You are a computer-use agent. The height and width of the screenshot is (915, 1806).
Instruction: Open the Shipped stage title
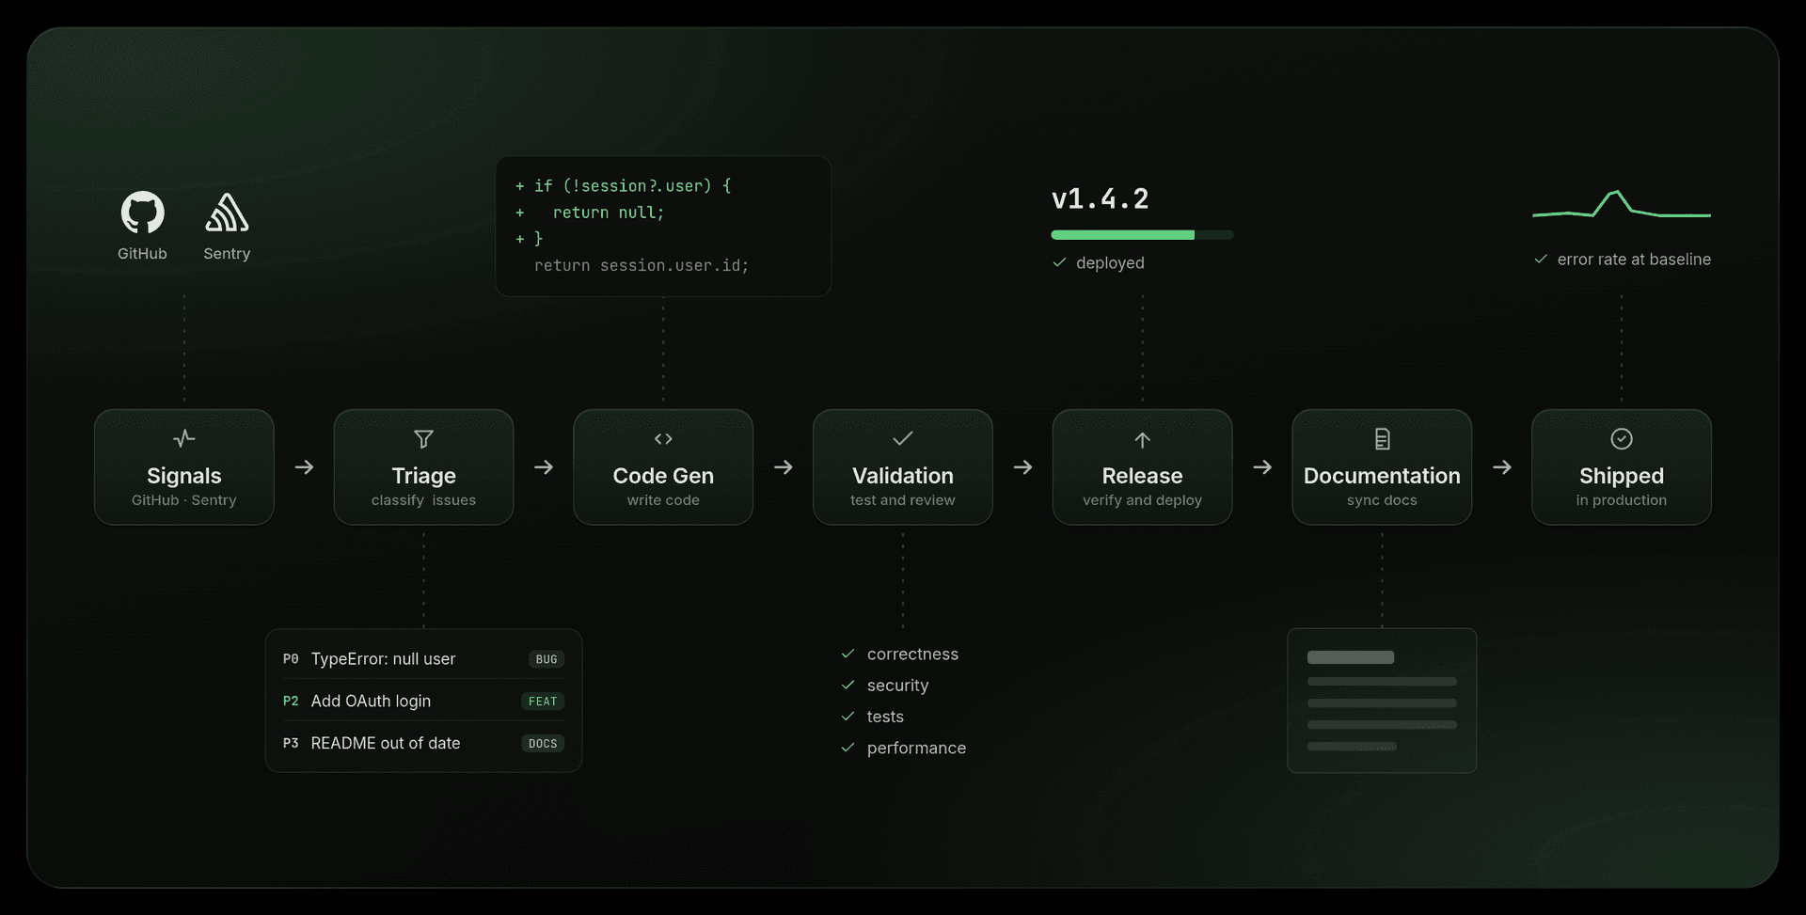1622,476
